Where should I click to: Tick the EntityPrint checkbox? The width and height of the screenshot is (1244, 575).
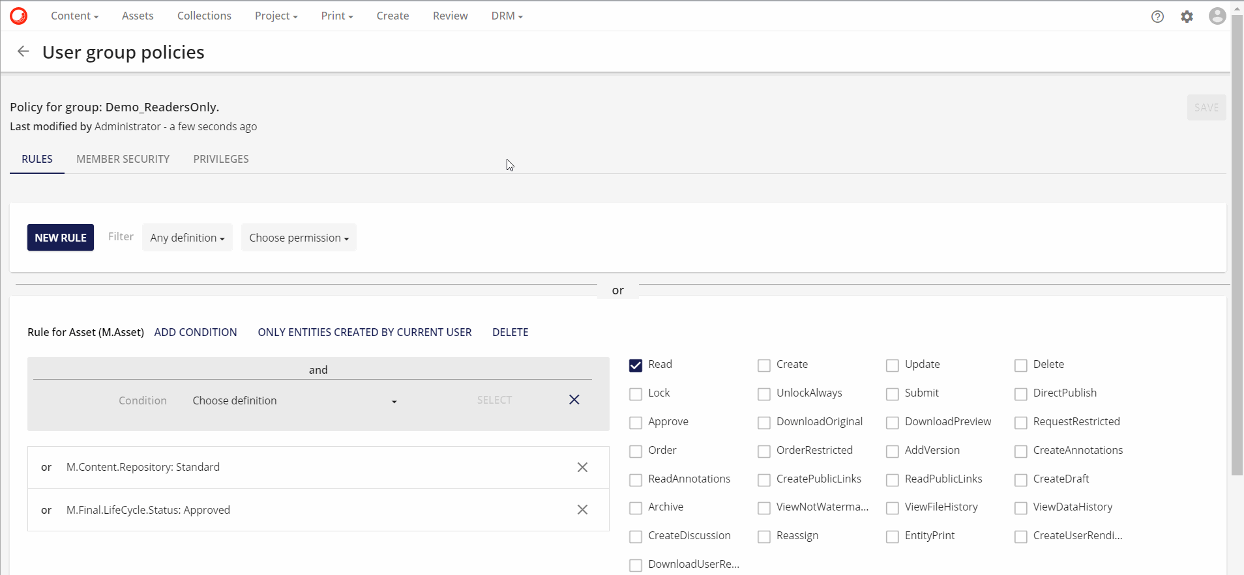(x=893, y=537)
